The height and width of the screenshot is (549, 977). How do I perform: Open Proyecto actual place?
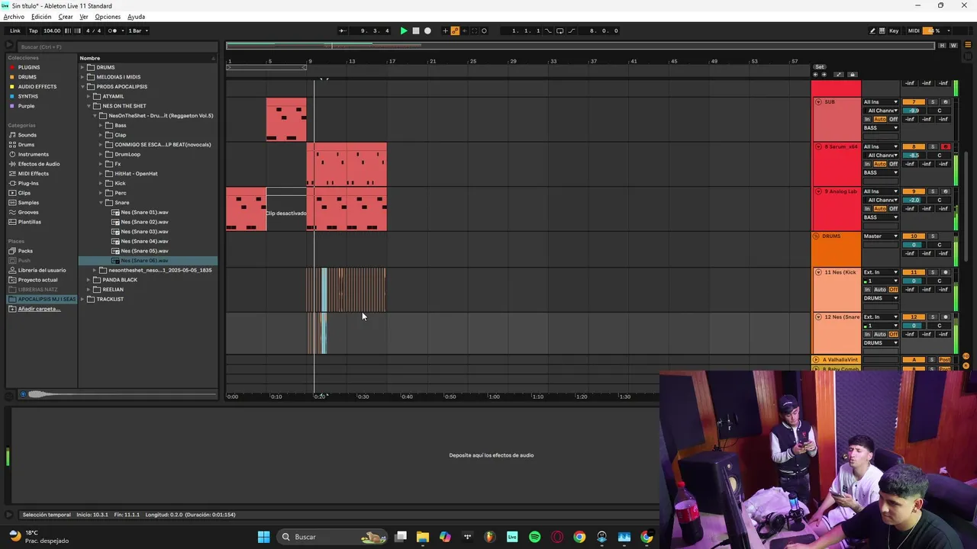coord(37,280)
